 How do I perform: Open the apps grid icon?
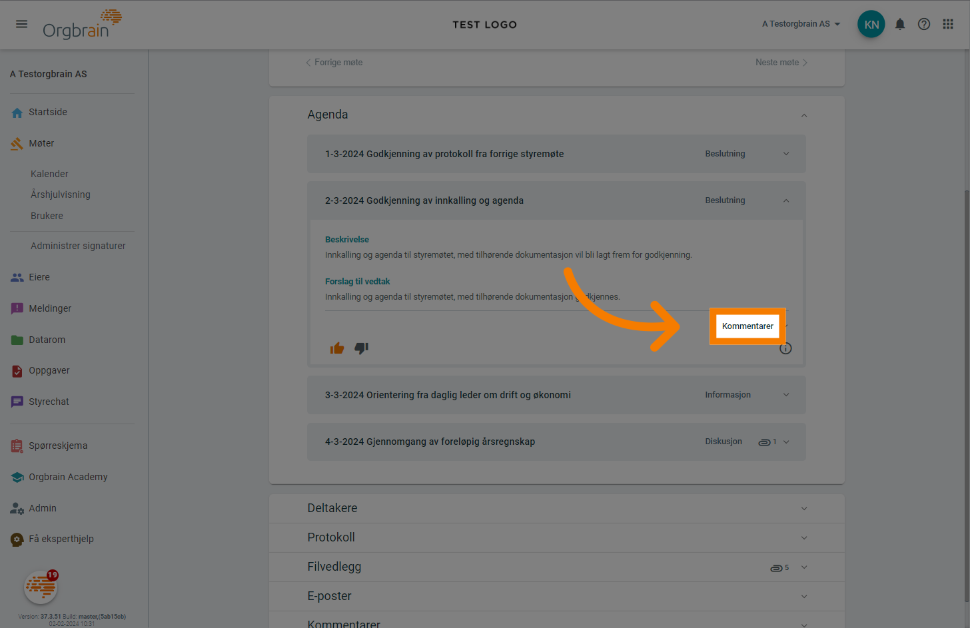[948, 25]
